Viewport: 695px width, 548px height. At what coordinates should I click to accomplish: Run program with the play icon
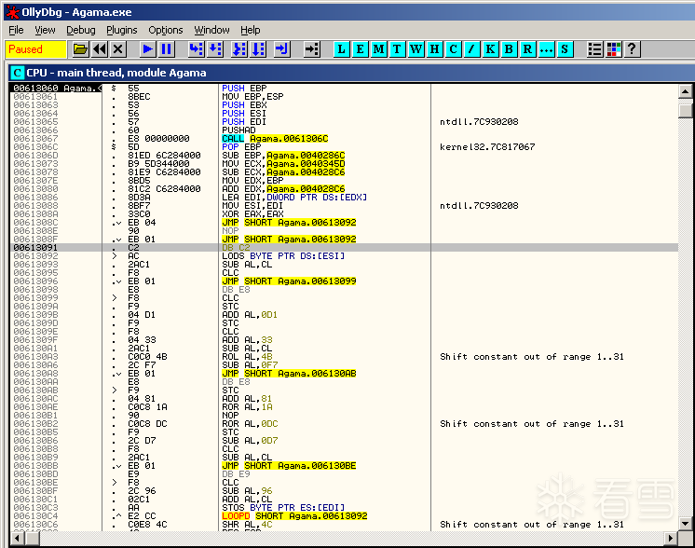[147, 48]
